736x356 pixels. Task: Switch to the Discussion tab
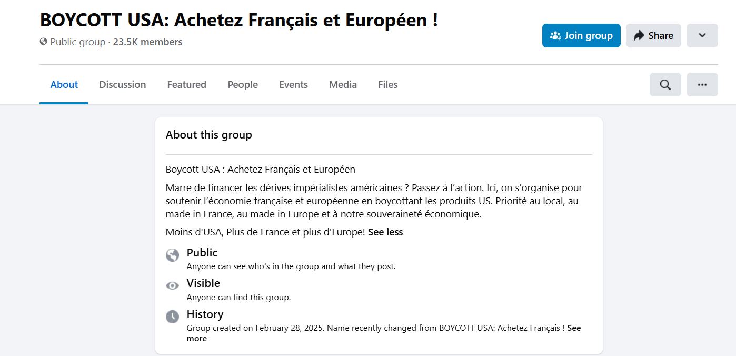(x=122, y=85)
